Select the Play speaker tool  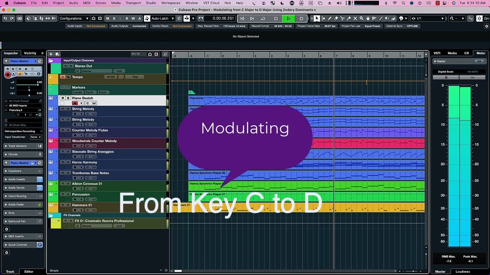tap(387, 18)
